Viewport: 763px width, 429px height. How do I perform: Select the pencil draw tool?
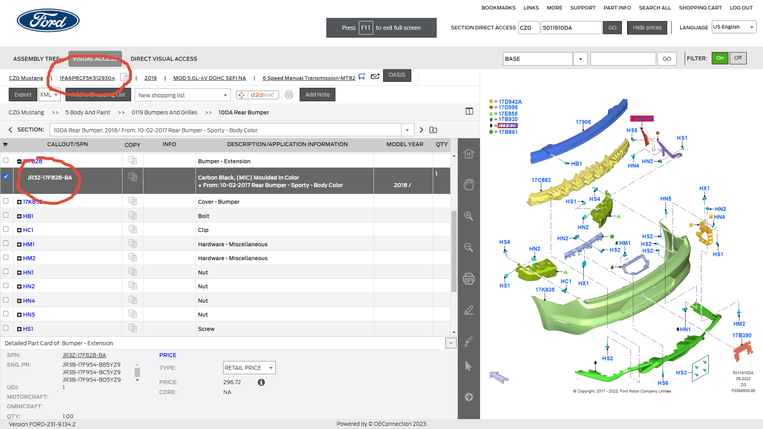469,310
